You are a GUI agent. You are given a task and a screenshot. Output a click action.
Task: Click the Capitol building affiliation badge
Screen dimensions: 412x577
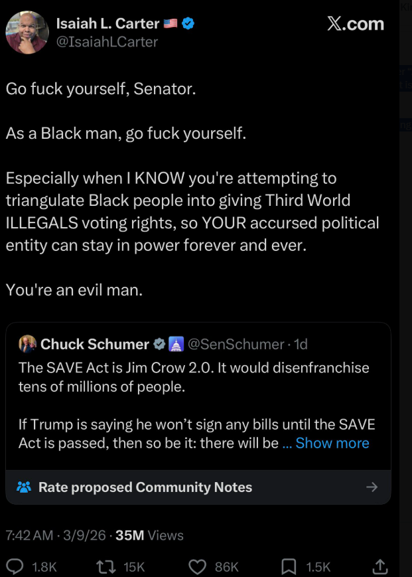(176, 344)
